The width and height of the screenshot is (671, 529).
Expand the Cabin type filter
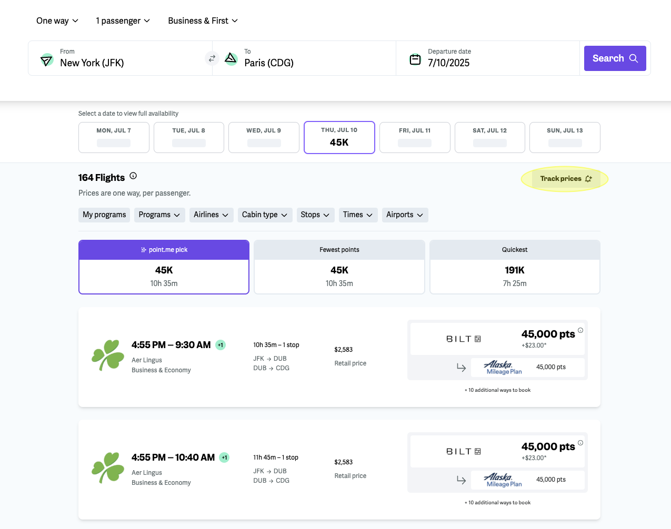pos(265,215)
